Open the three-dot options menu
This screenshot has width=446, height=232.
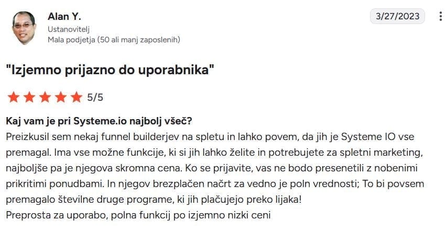click(x=440, y=16)
